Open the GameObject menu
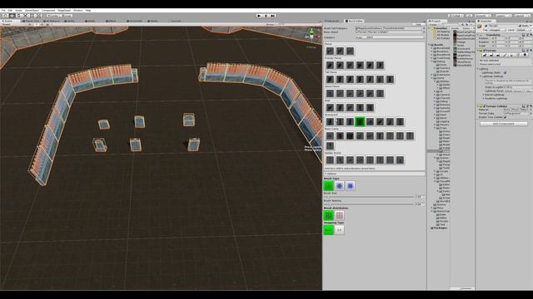The height and width of the screenshot is (299, 533). 32,11
